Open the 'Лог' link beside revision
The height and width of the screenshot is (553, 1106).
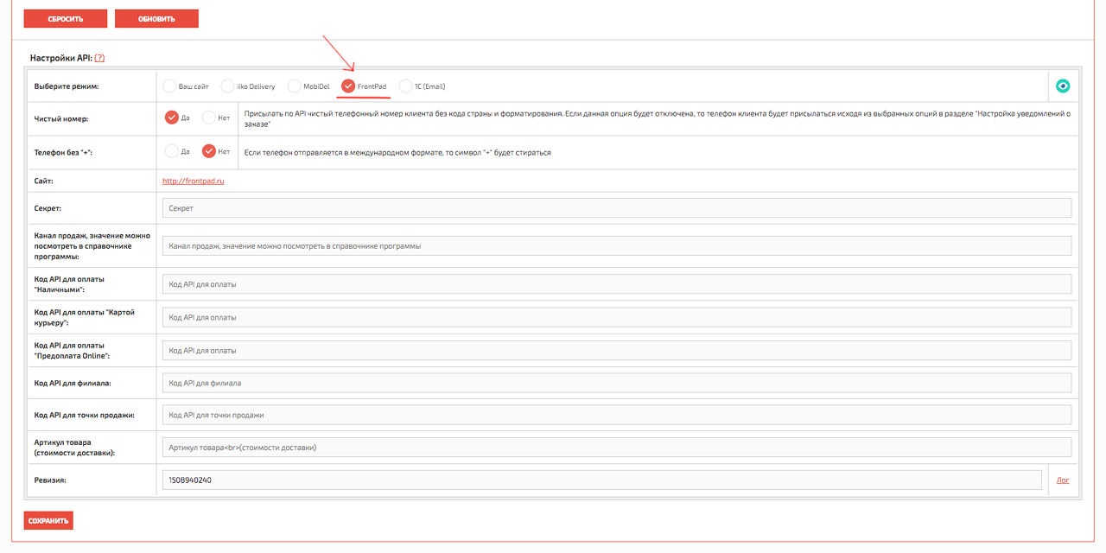click(1063, 480)
